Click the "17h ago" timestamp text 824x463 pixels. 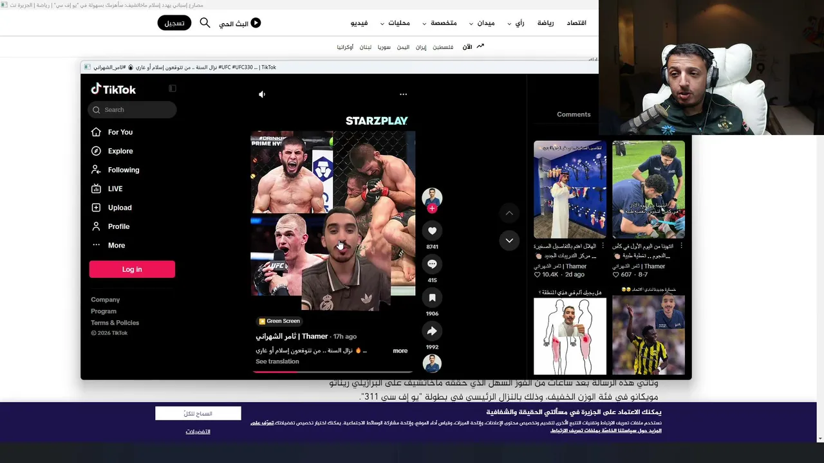pyautogui.click(x=345, y=336)
